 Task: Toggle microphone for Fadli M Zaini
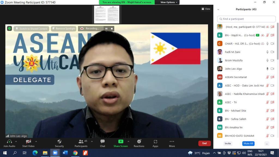[268, 52]
